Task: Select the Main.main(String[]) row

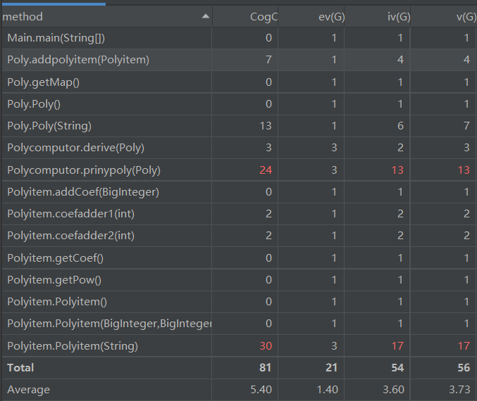Action: tap(56, 38)
